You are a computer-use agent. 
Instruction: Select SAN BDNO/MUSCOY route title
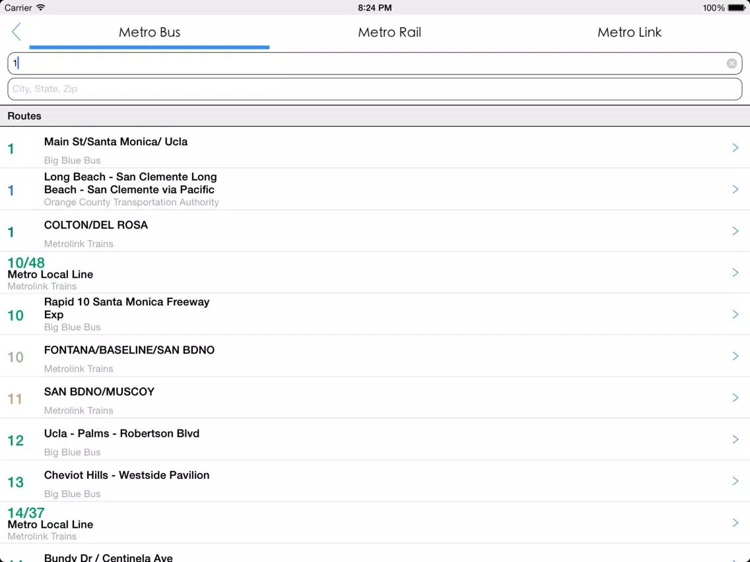(99, 392)
